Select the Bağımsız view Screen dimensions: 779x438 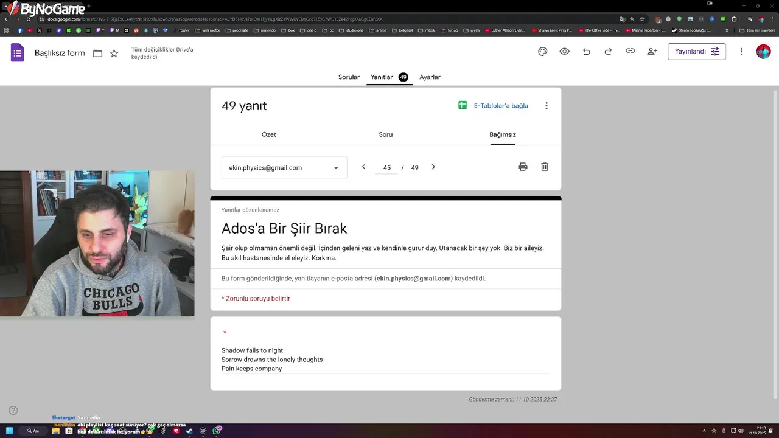503,134
